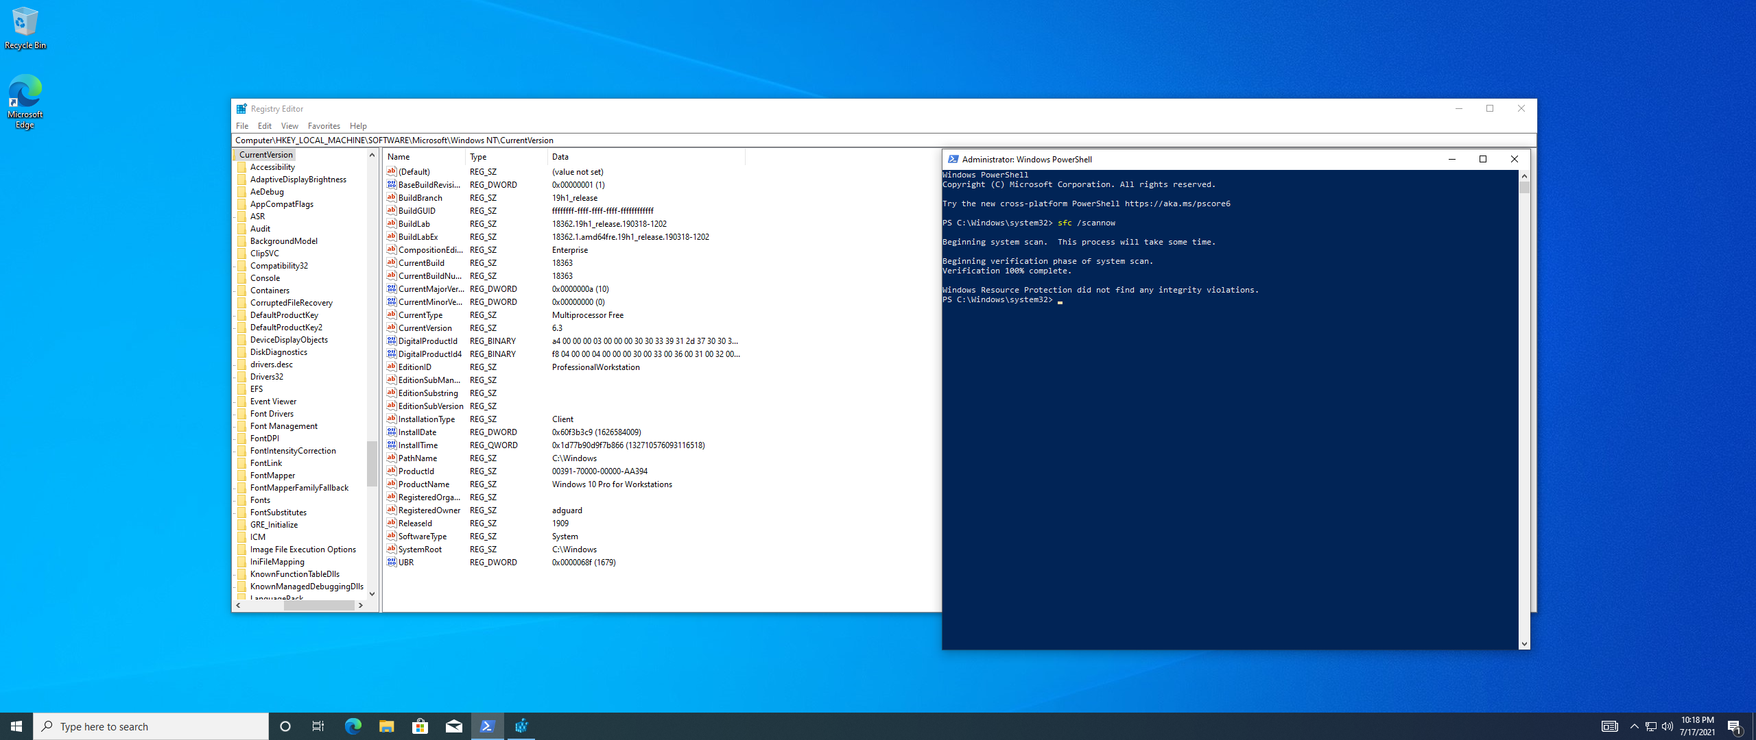Screen dimensions: 1756x740
Task: Click the Fonts folder icon in tree
Action: (242, 500)
